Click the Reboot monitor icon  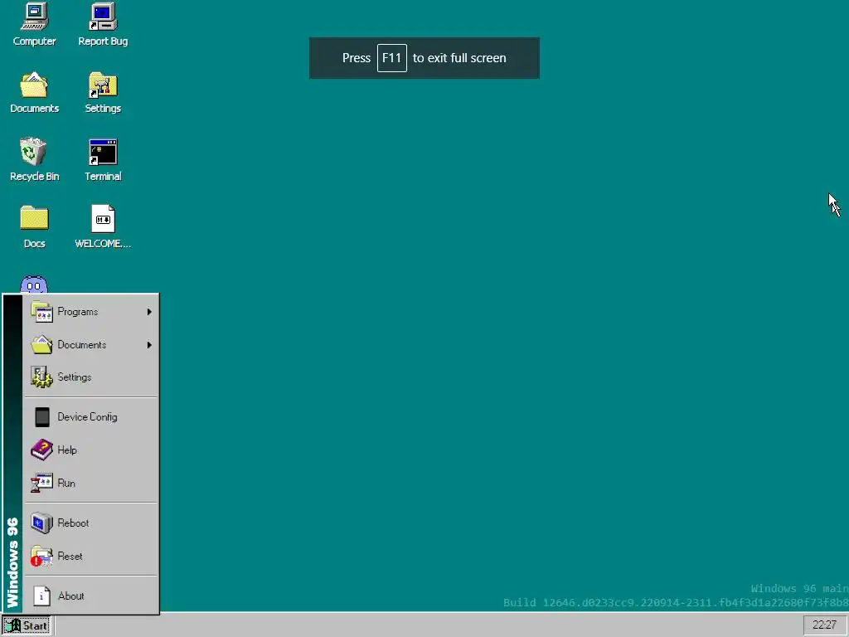tap(41, 523)
